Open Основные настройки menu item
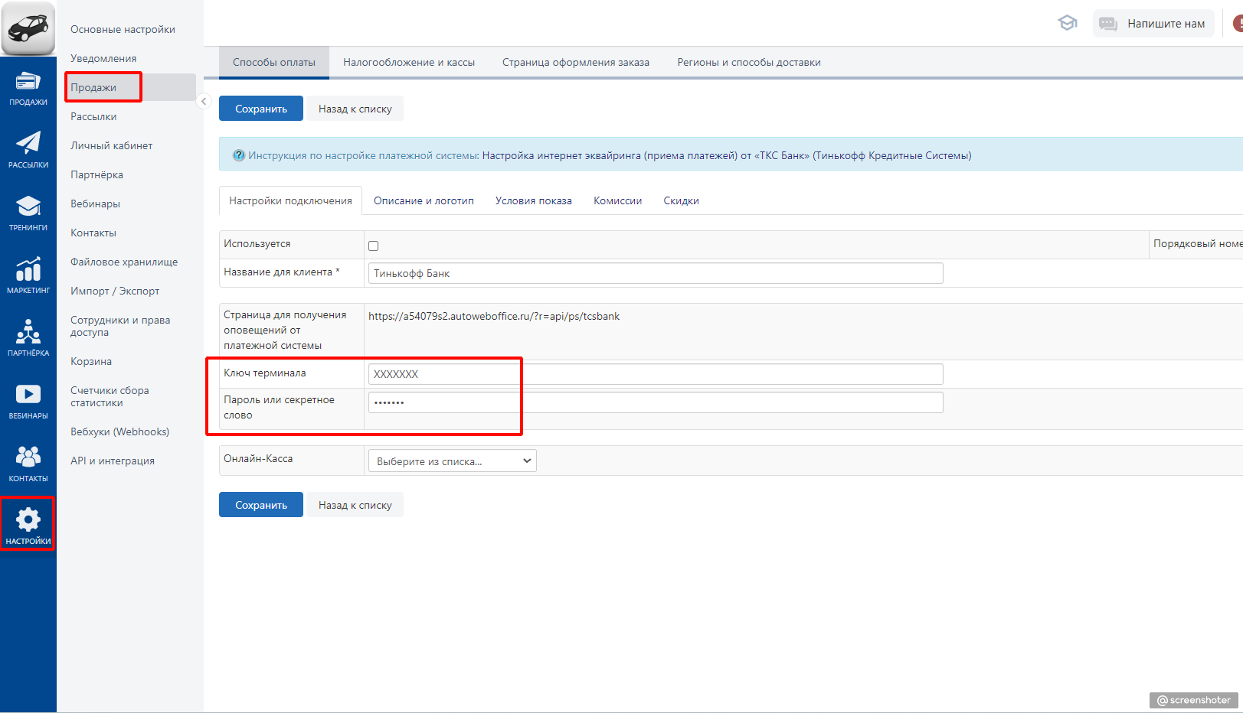The height and width of the screenshot is (713, 1243). (123, 29)
